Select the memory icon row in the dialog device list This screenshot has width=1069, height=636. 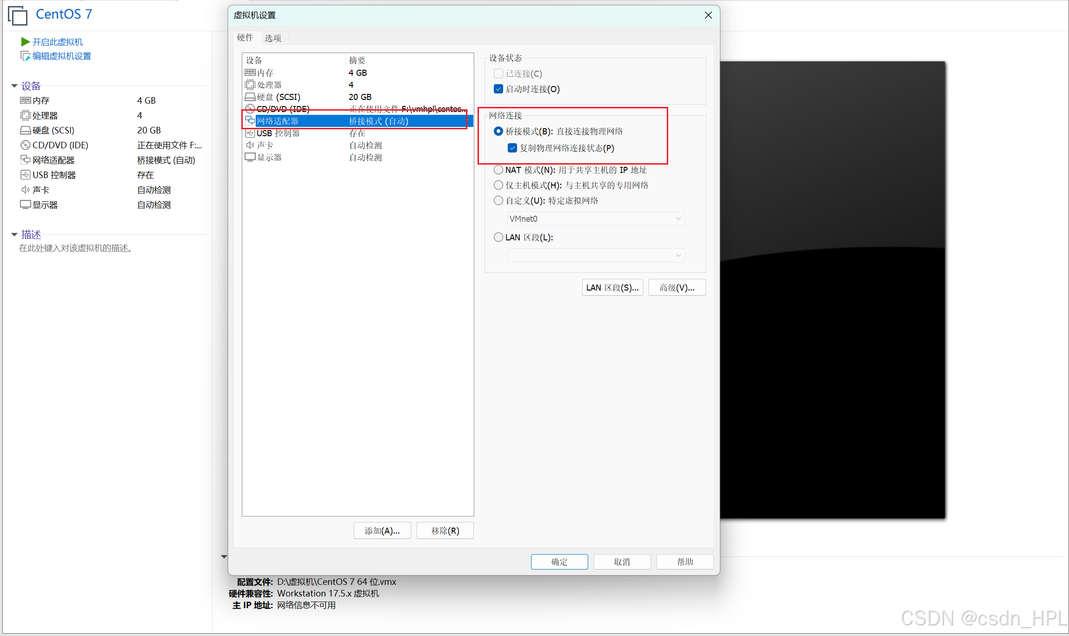click(250, 73)
